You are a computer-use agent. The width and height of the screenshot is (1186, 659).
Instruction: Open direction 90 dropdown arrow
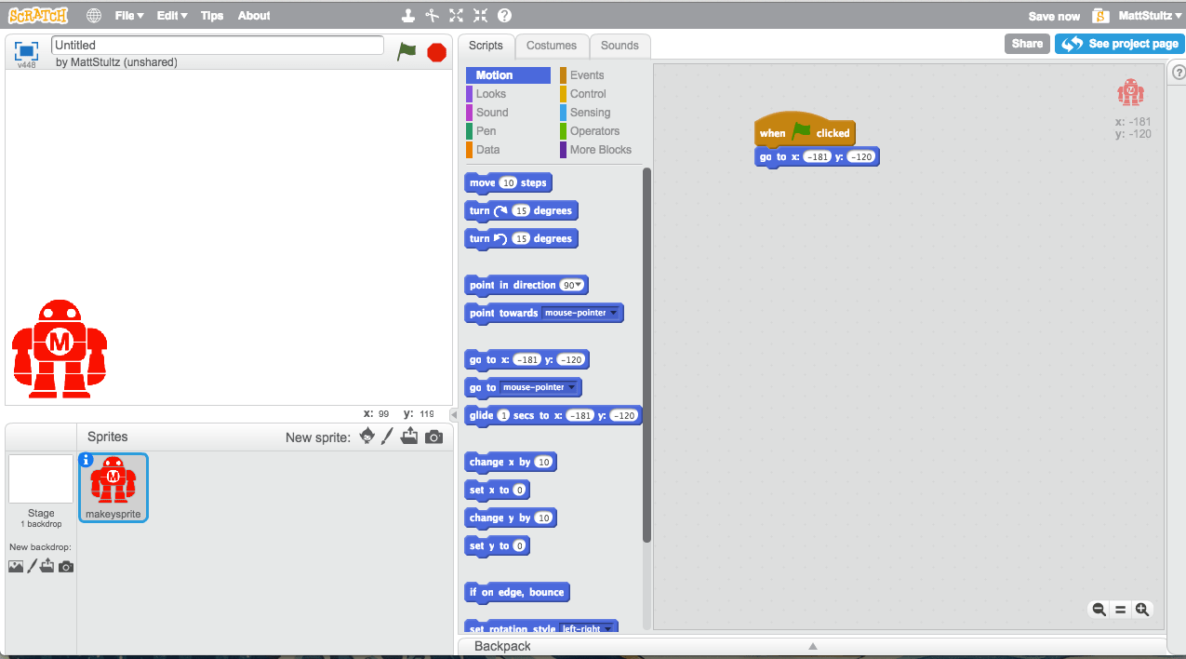tap(579, 285)
